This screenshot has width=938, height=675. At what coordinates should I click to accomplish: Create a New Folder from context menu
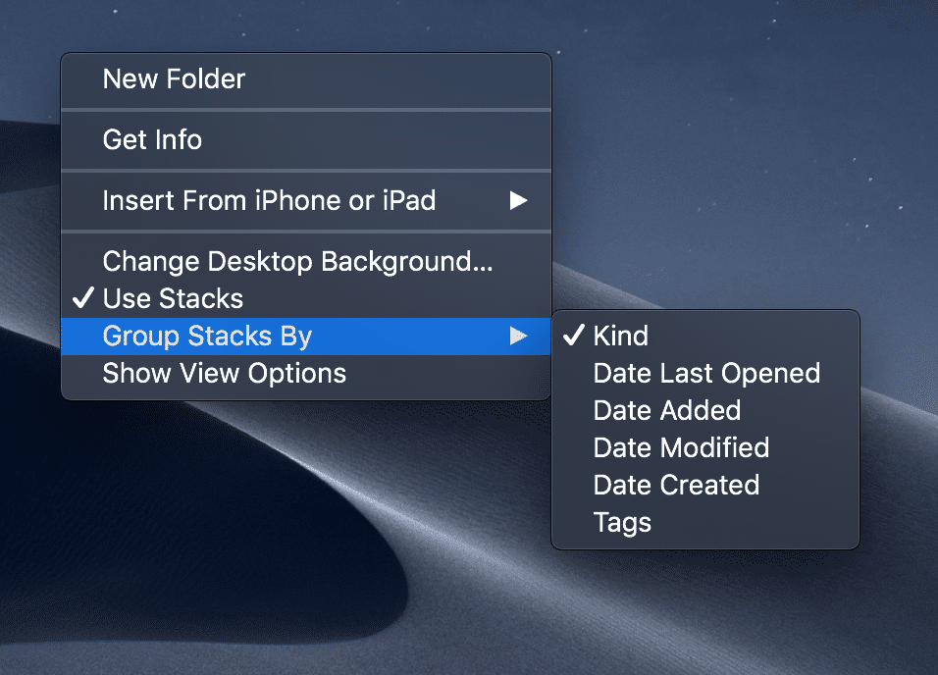pos(174,79)
